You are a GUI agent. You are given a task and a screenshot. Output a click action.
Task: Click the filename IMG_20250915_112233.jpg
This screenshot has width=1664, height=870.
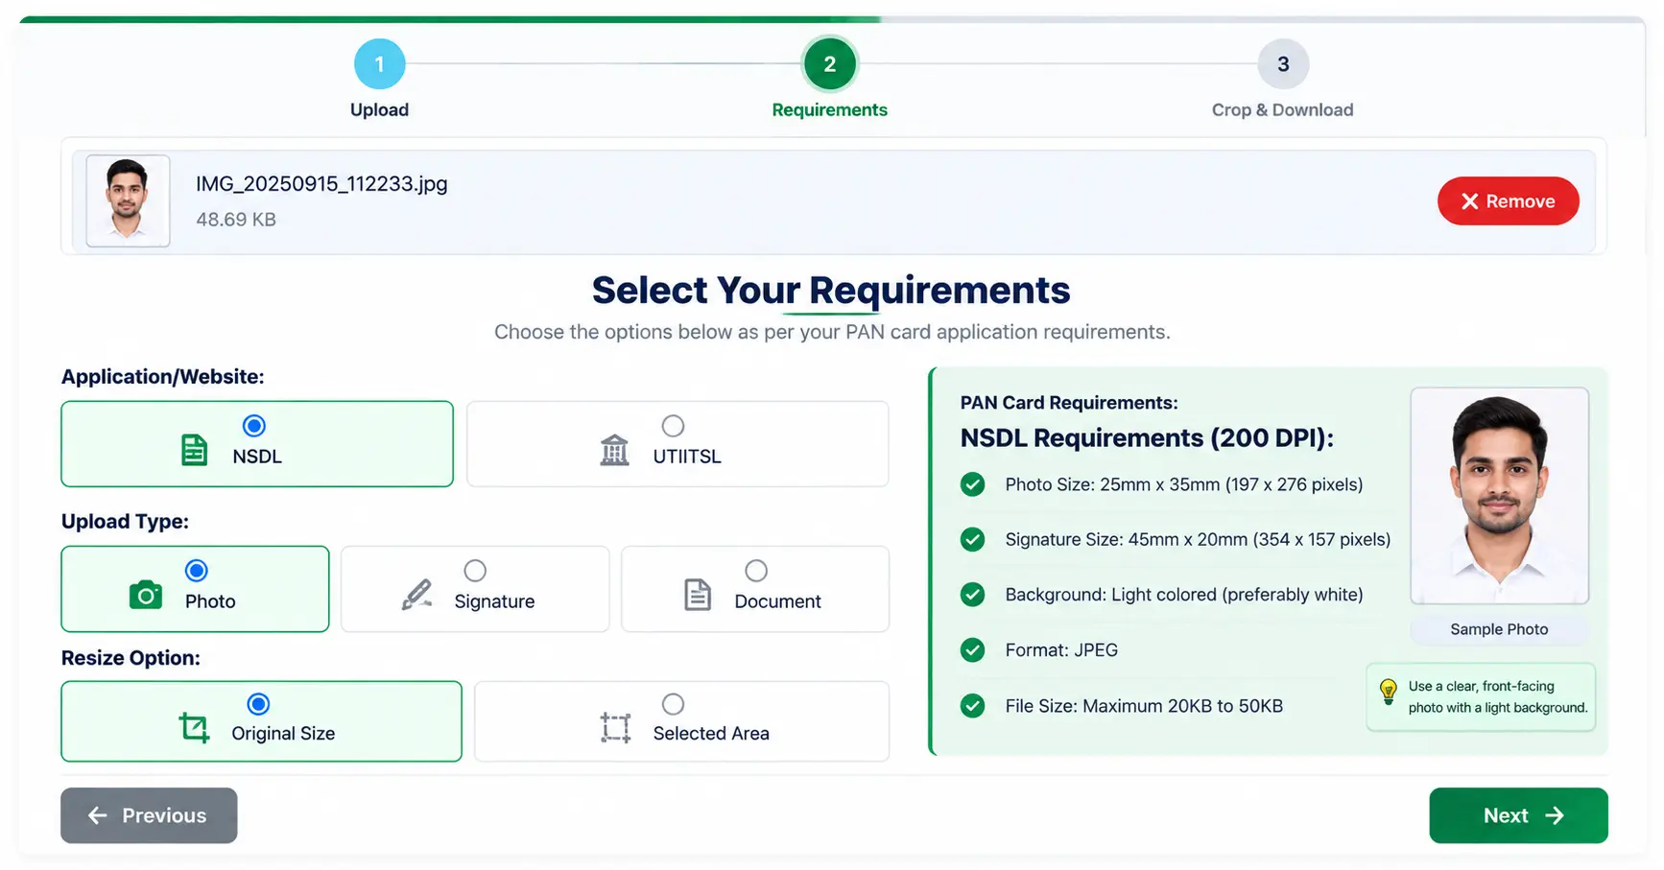pos(321,183)
